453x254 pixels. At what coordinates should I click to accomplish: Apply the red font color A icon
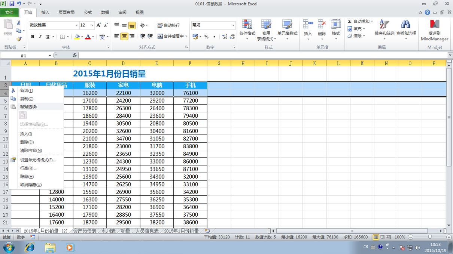point(88,37)
